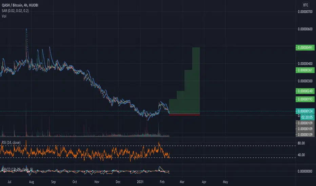
Task: Click the Feb label on time axis
Action: click(162, 182)
